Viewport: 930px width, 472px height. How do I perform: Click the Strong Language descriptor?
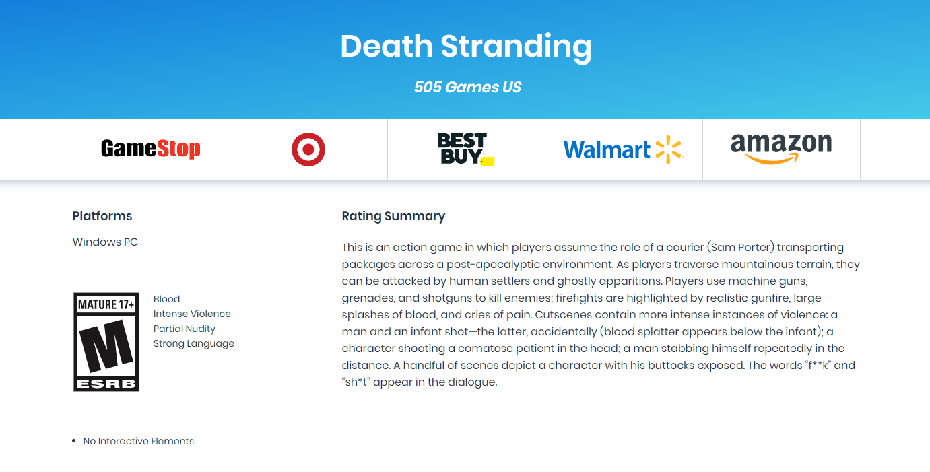[x=194, y=343]
